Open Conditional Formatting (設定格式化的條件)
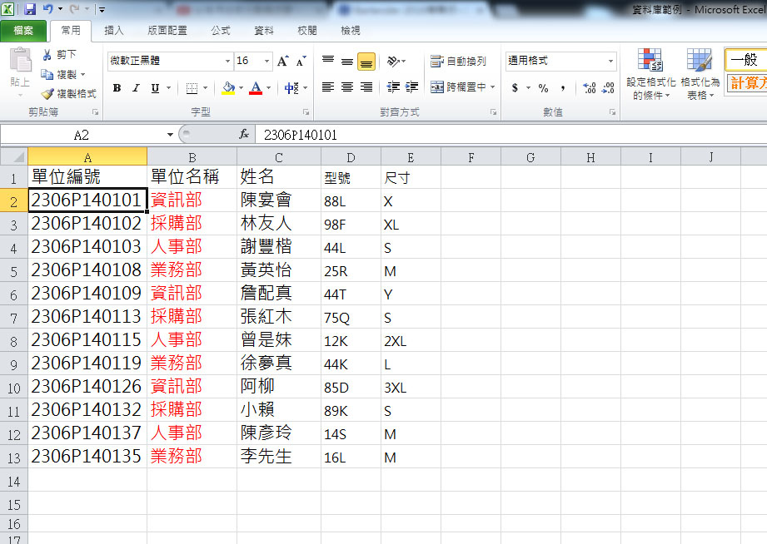Screen dimensions: 767x544 pyautogui.click(x=651, y=74)
